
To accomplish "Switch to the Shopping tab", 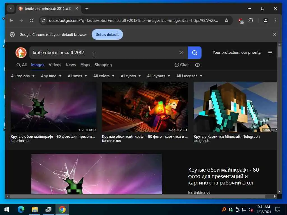I will point(103,65).
